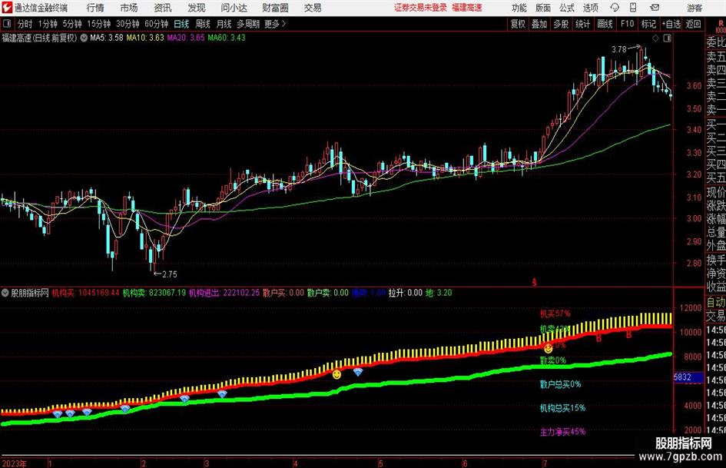Click the MA20: 3.65 indicator label
This screenshot has height=468, width=726.
click(186, 38)
